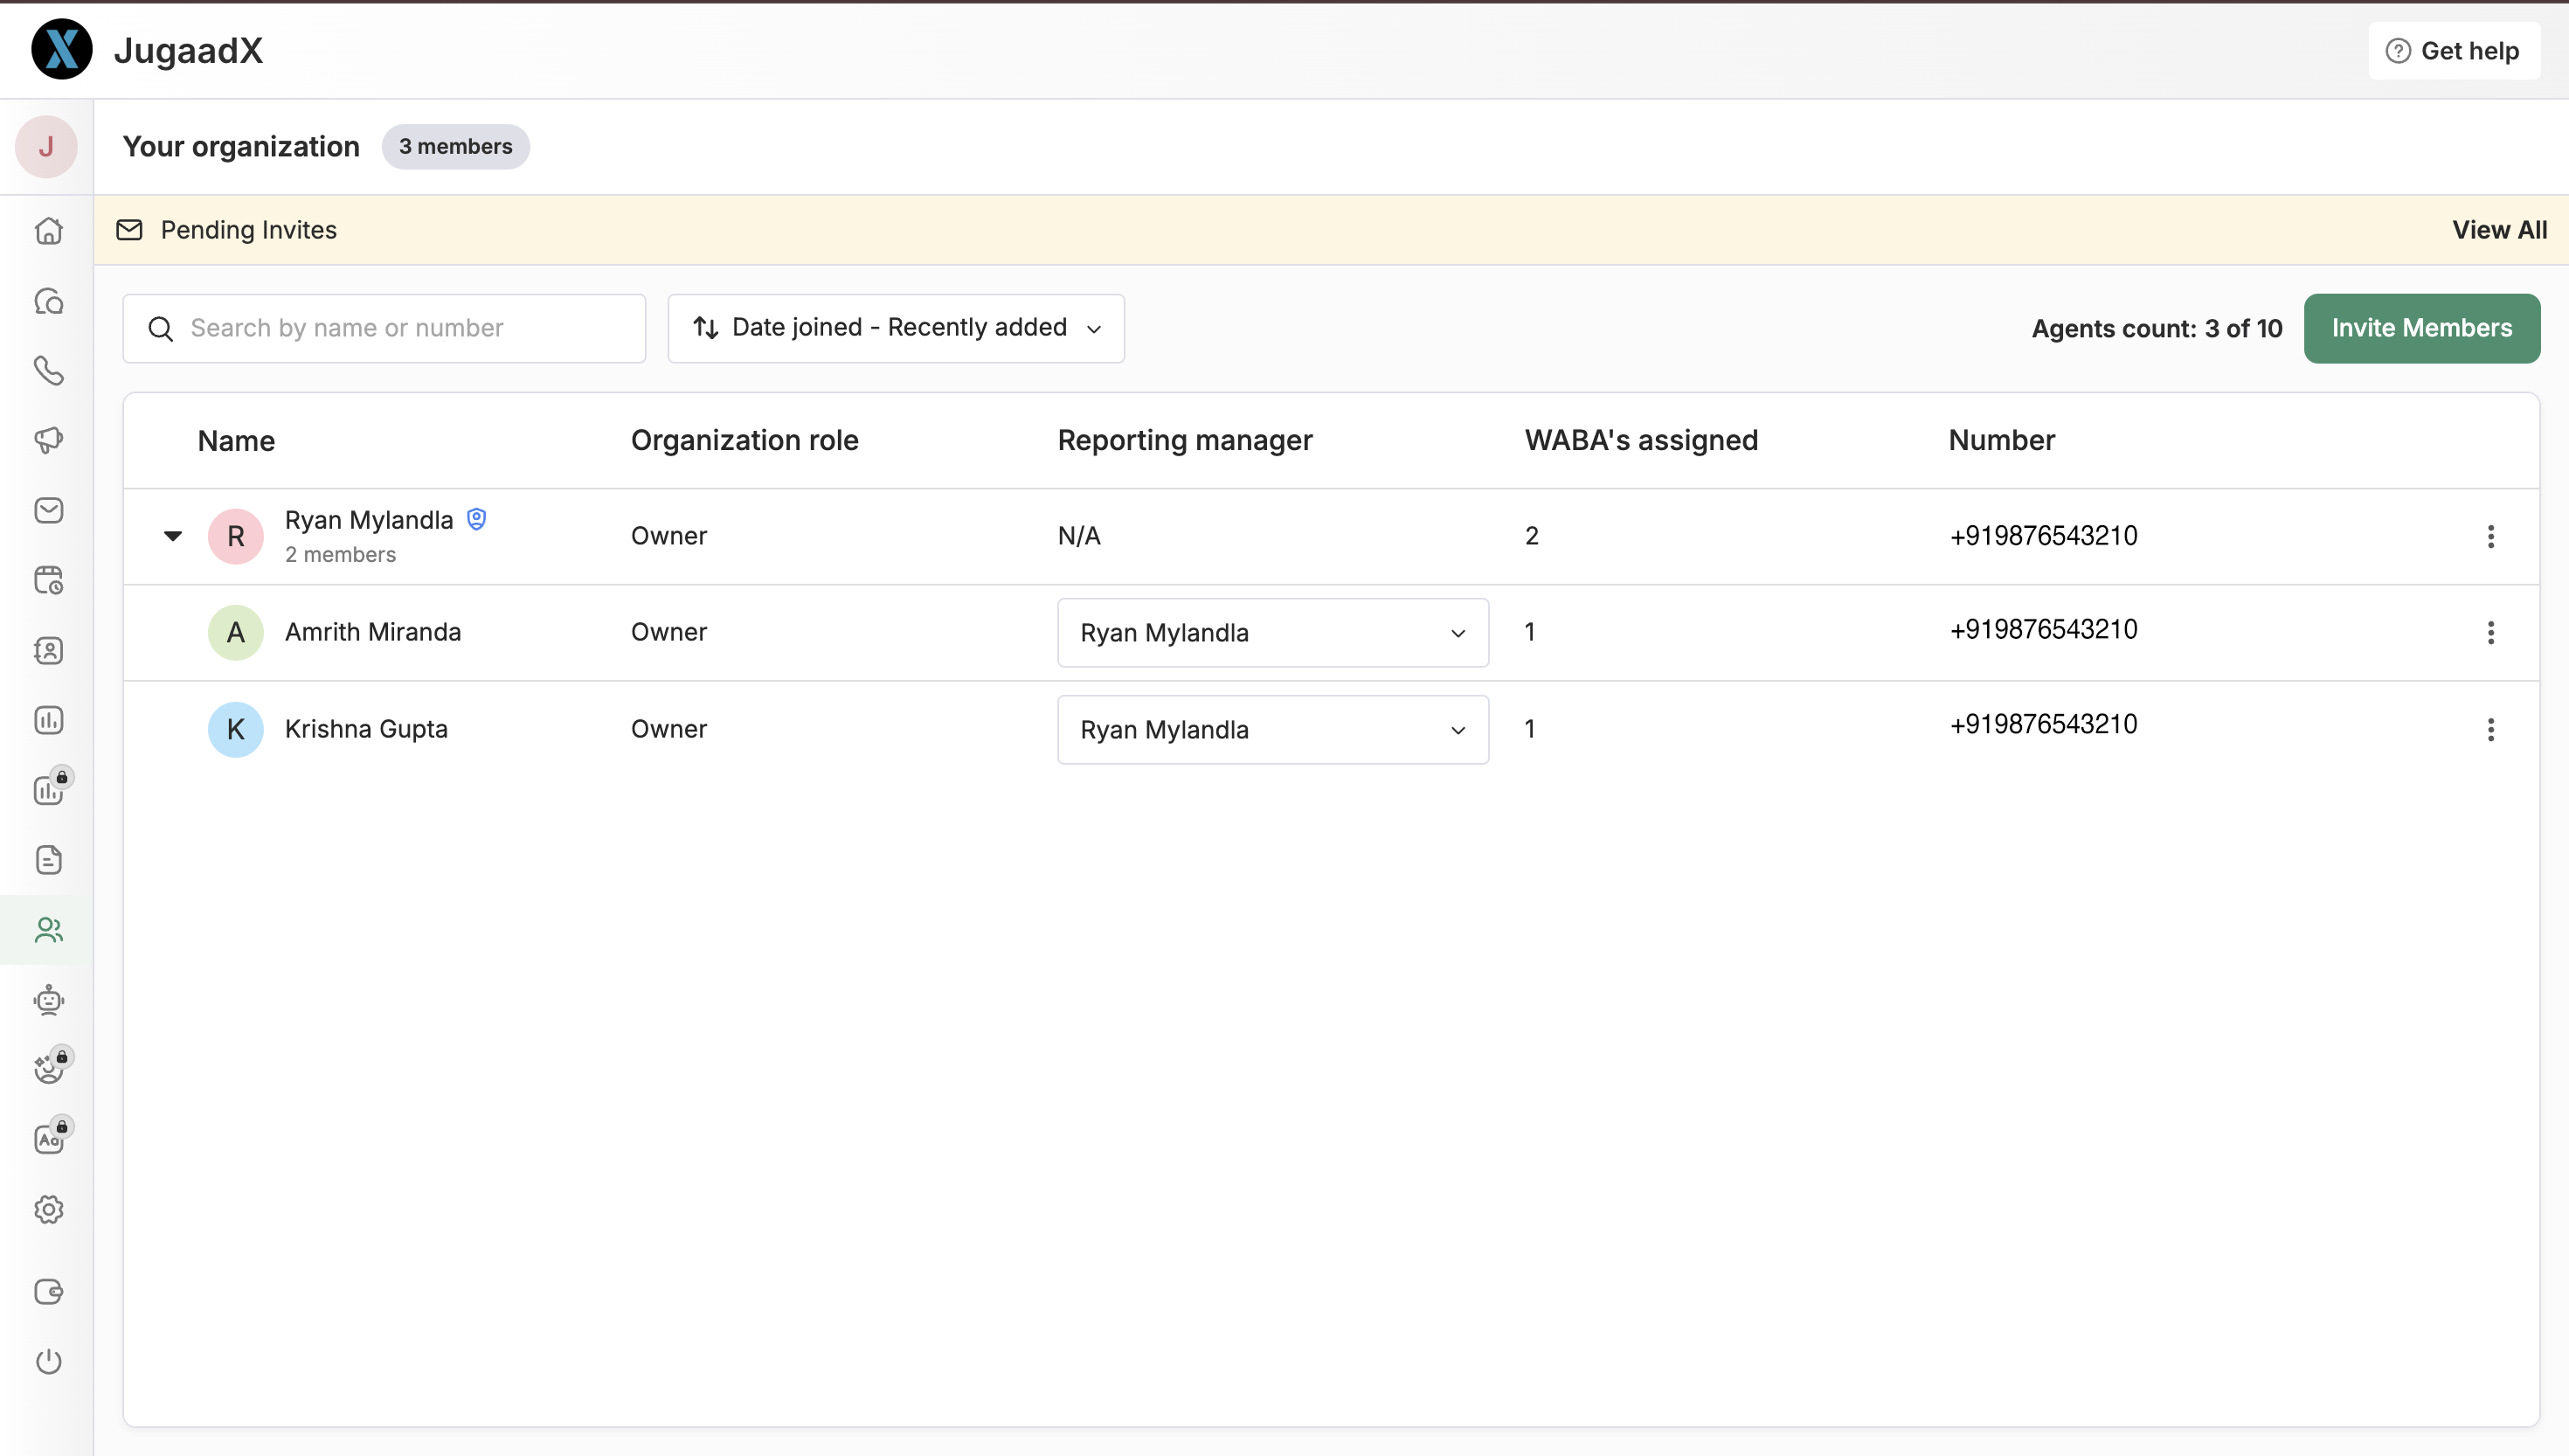Image resolution: width=2569 pixels, height=1456 pixels.
Task: Click the Get help button
Action: point(2453,51)
